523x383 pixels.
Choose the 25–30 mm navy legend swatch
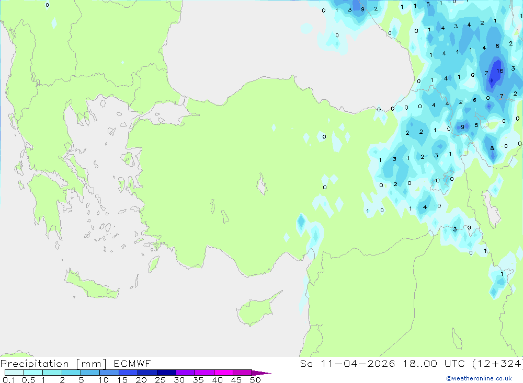click(166, 373)
